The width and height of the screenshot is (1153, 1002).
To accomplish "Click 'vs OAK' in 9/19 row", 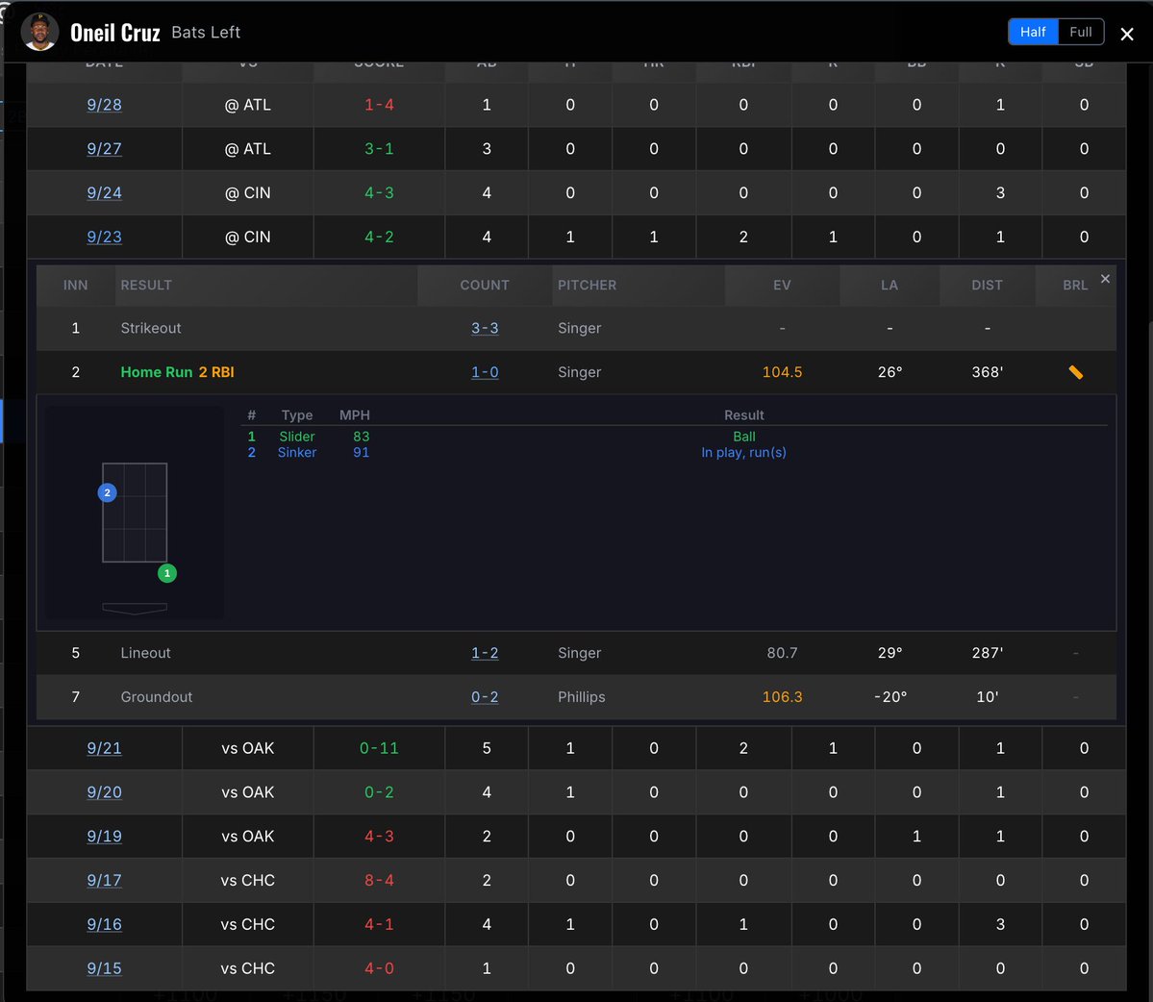I will pos(248,836).
